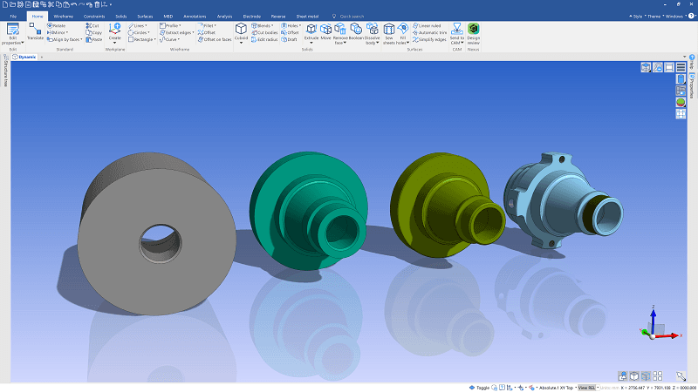Toggle the four-viewport layout icon
The image size is (698, 392).
656,375
